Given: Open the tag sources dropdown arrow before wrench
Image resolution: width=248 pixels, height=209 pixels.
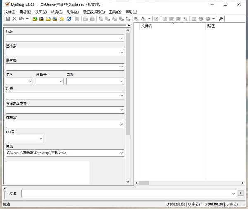Looking at the screenshot, I should [214, 19].
